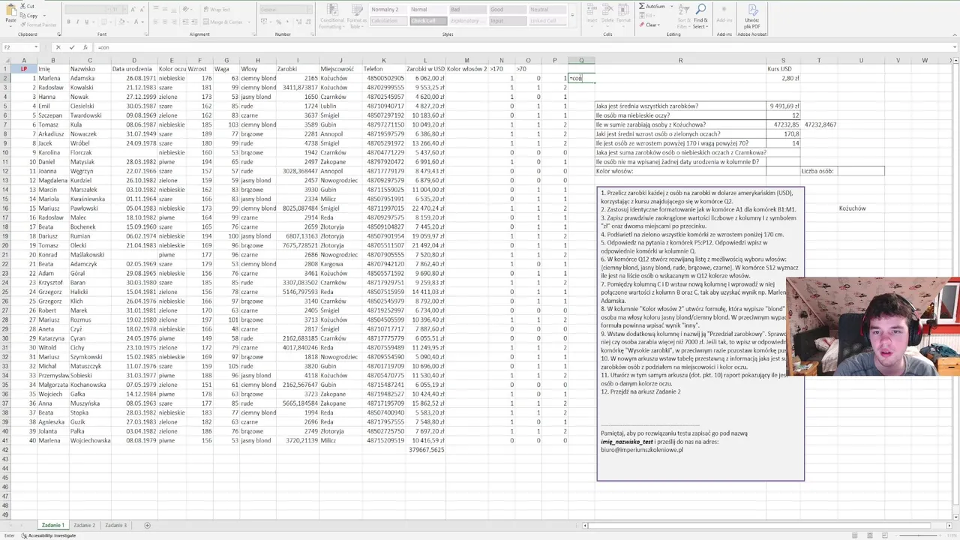Select the Copy command
Viewport: 960px width, 540px height.
click(29, 15)
